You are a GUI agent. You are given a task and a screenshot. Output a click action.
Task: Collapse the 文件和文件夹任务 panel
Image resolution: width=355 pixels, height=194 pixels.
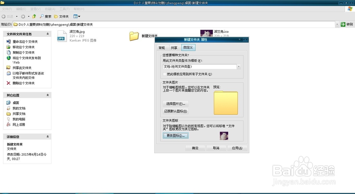pos(48,34)
